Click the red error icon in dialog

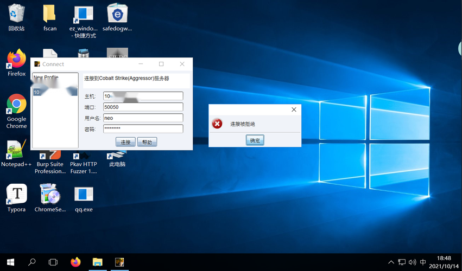[217, 124]
